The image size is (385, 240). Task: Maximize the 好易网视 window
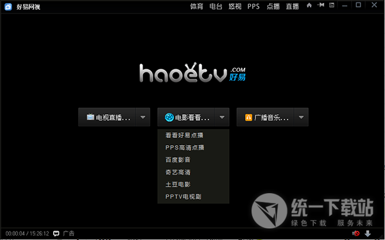(x=359, y=5)
